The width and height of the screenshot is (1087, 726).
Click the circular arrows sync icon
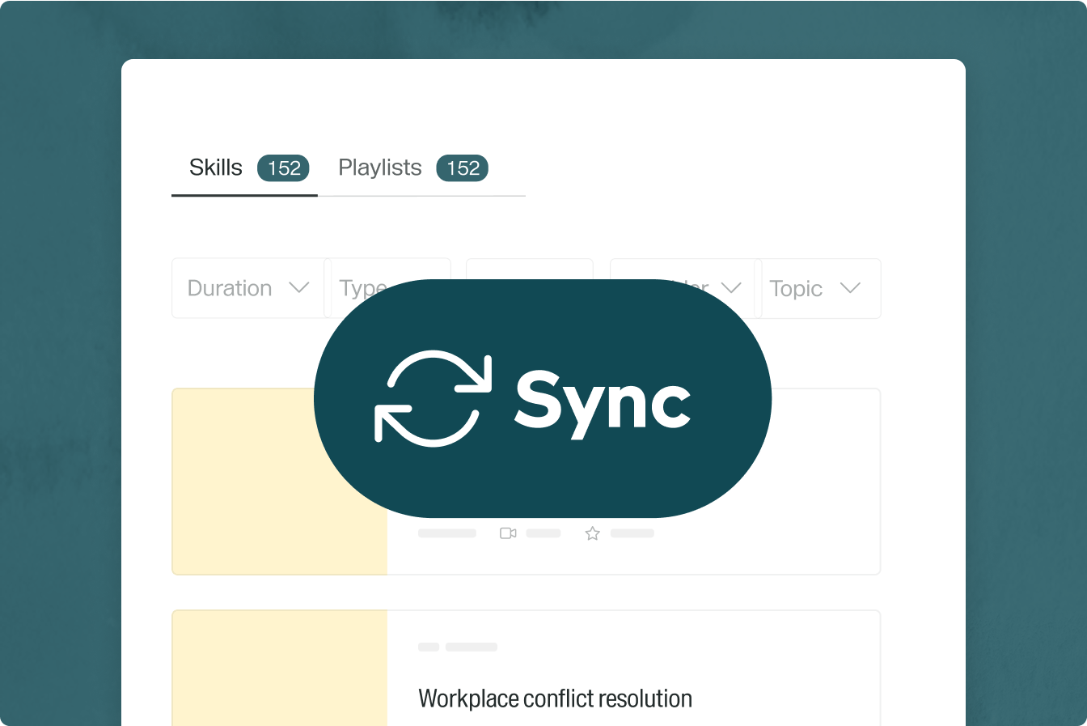click(433, 398)
